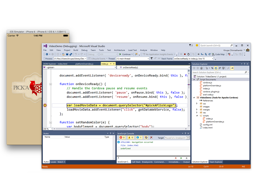Click the Show Next Statement arrow icon

tap(199, 54)
